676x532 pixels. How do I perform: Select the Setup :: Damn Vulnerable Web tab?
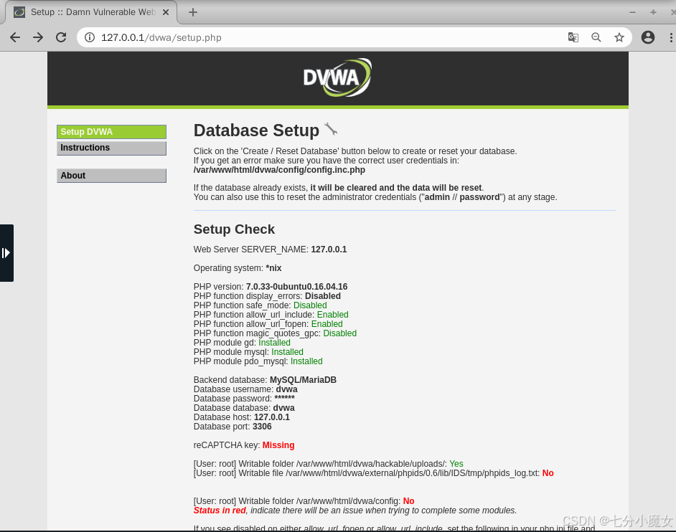[91, 12]
